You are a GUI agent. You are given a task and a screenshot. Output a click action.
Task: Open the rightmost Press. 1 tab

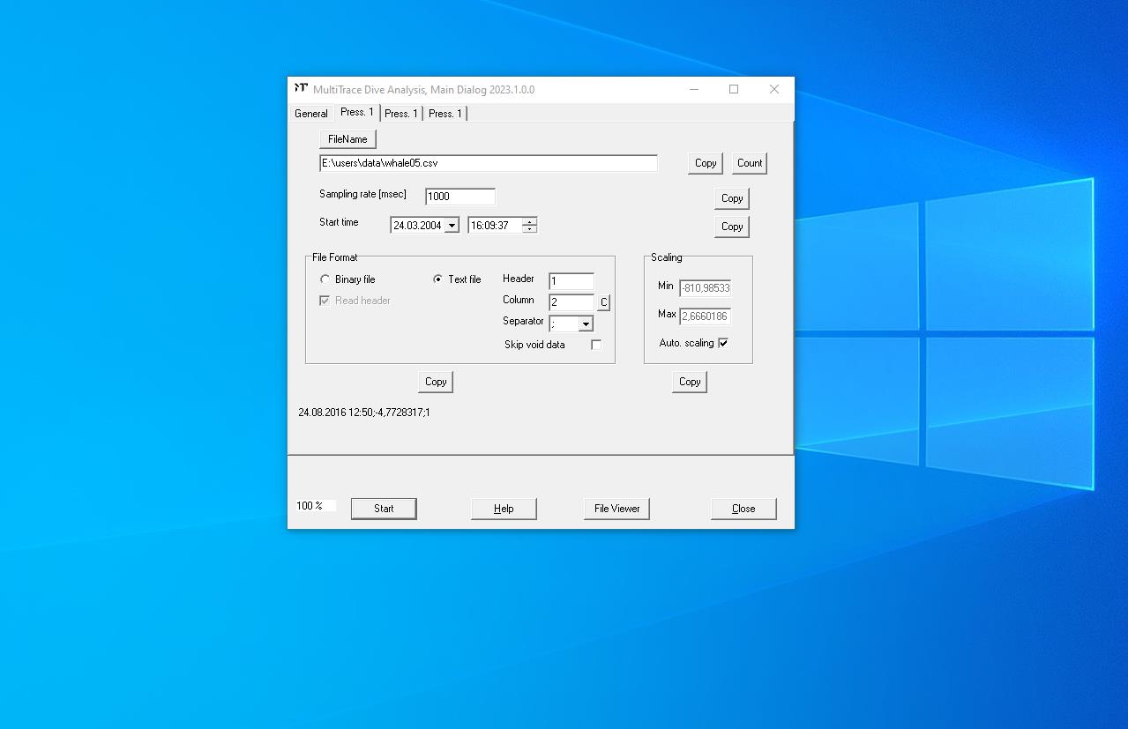445,114
